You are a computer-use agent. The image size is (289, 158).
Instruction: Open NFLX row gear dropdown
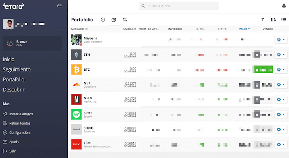[x=281, y=100]
